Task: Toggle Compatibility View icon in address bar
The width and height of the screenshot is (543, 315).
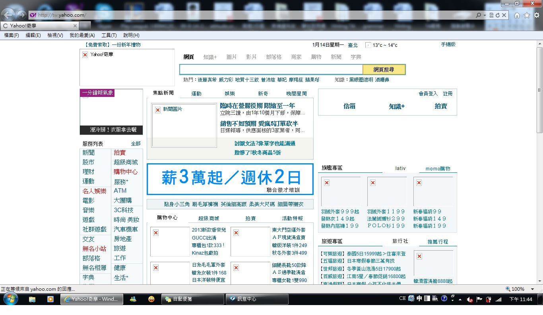Action: coord(492,15)
